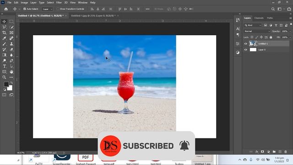The image size is (293, 165).
Task: Open the Fill slider dropdown arrow
Action: [x=290, y=38]
